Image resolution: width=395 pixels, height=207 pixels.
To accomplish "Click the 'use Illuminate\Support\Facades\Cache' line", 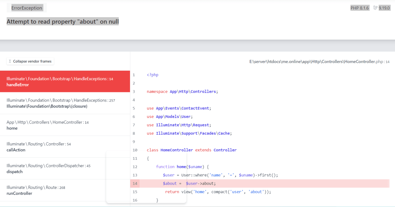I will [189, 133].
